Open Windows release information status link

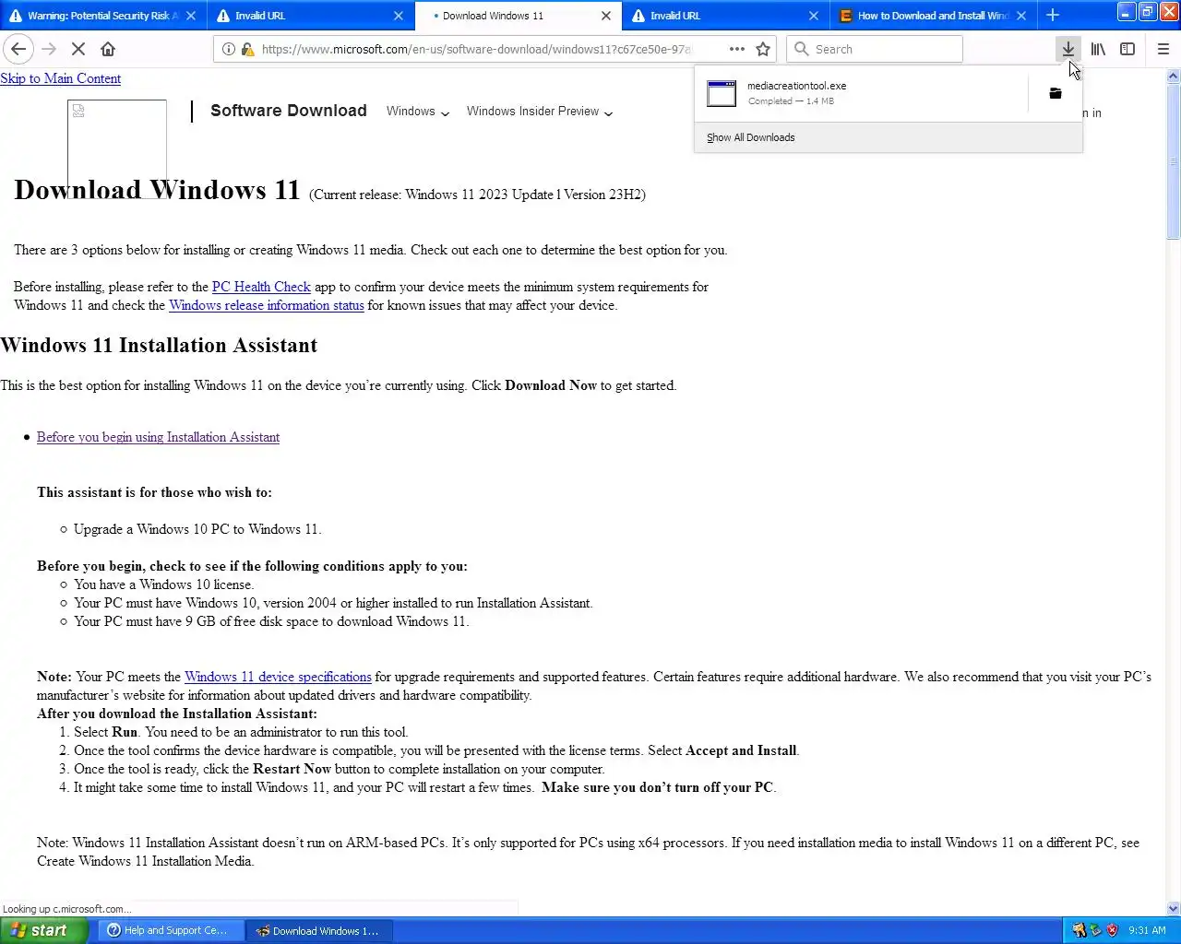coord(267,305)
